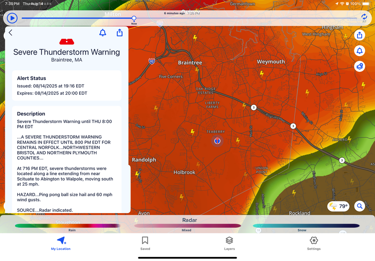Viewport: 375px width, 261px height.
Task: Open the 79° current weather chip
Action: click(338, 206)
